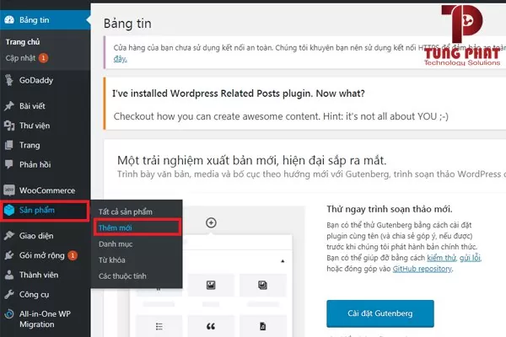Open the WooCommerce menu

coord(46,190)
